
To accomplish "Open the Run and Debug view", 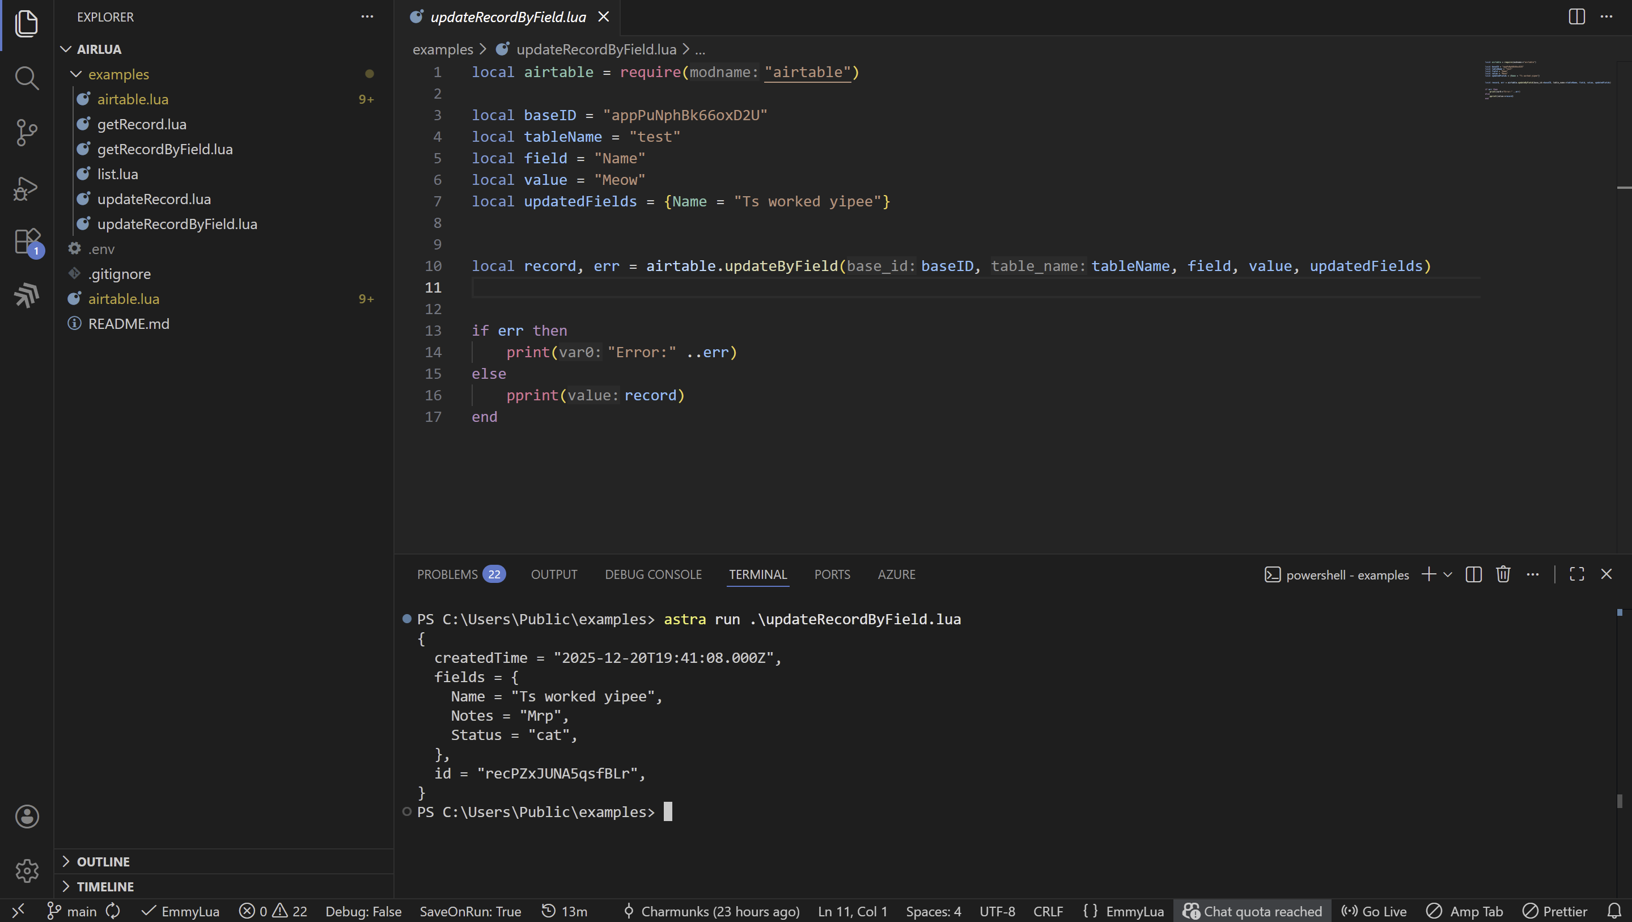I will 27,188.
